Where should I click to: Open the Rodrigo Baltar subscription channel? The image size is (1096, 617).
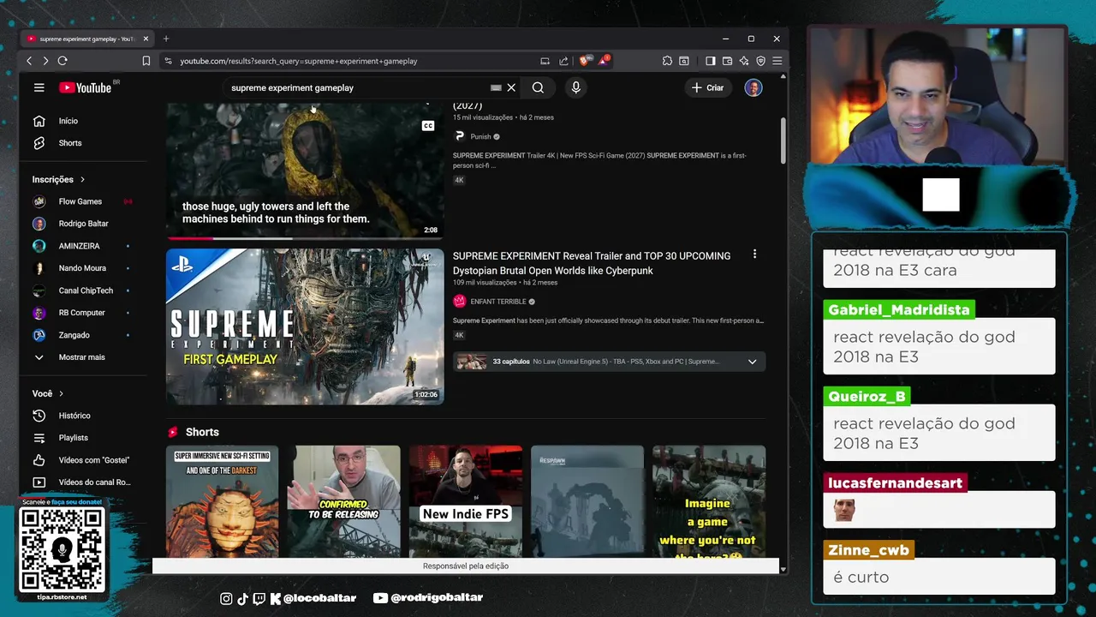pyautogui.click(x=82, y=224)
